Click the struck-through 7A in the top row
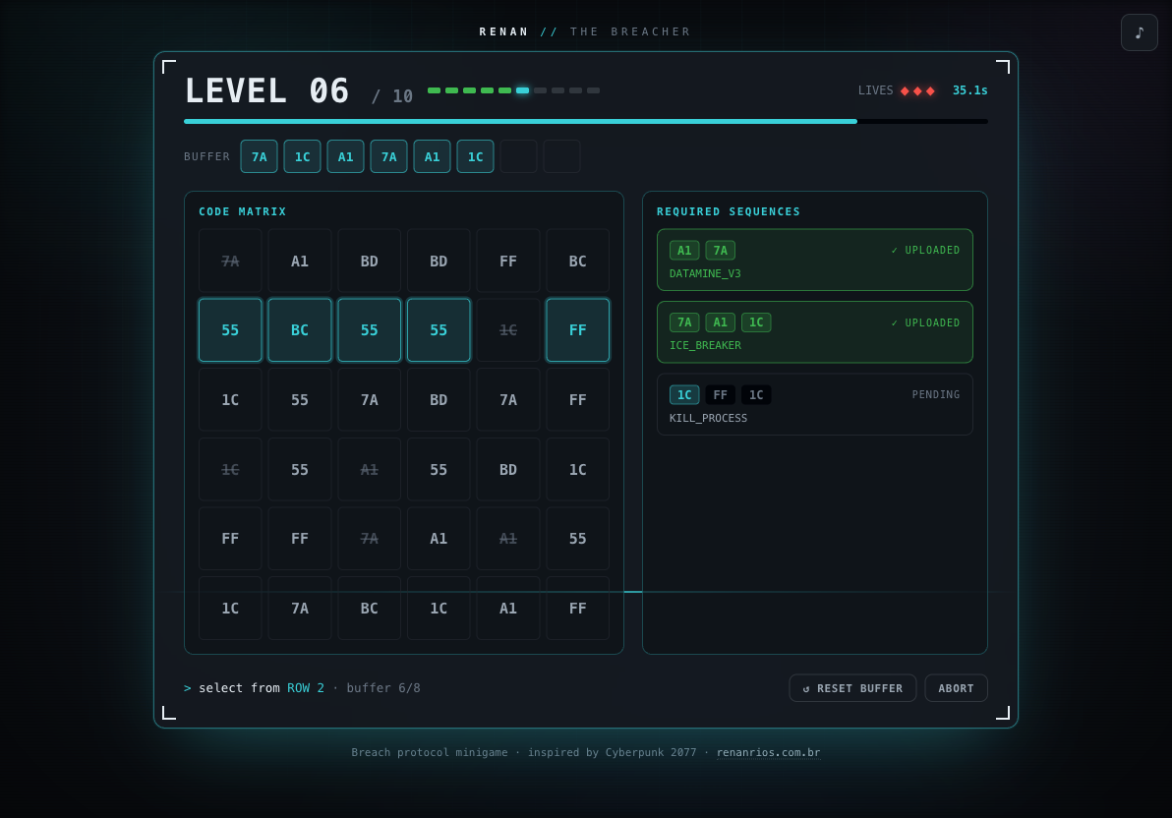1172x818 pixels. [x=230, y=261]
